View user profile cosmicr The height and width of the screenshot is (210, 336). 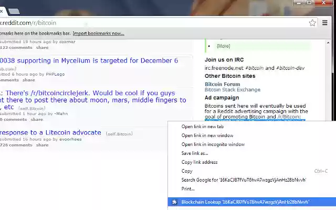click(x=67, y=42)
